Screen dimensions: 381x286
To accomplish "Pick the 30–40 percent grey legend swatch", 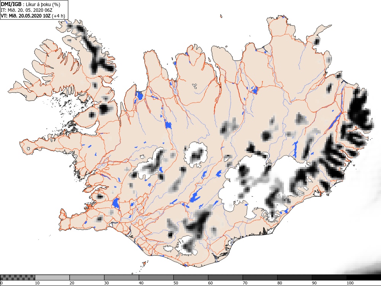I will click(x=122, y=278).
